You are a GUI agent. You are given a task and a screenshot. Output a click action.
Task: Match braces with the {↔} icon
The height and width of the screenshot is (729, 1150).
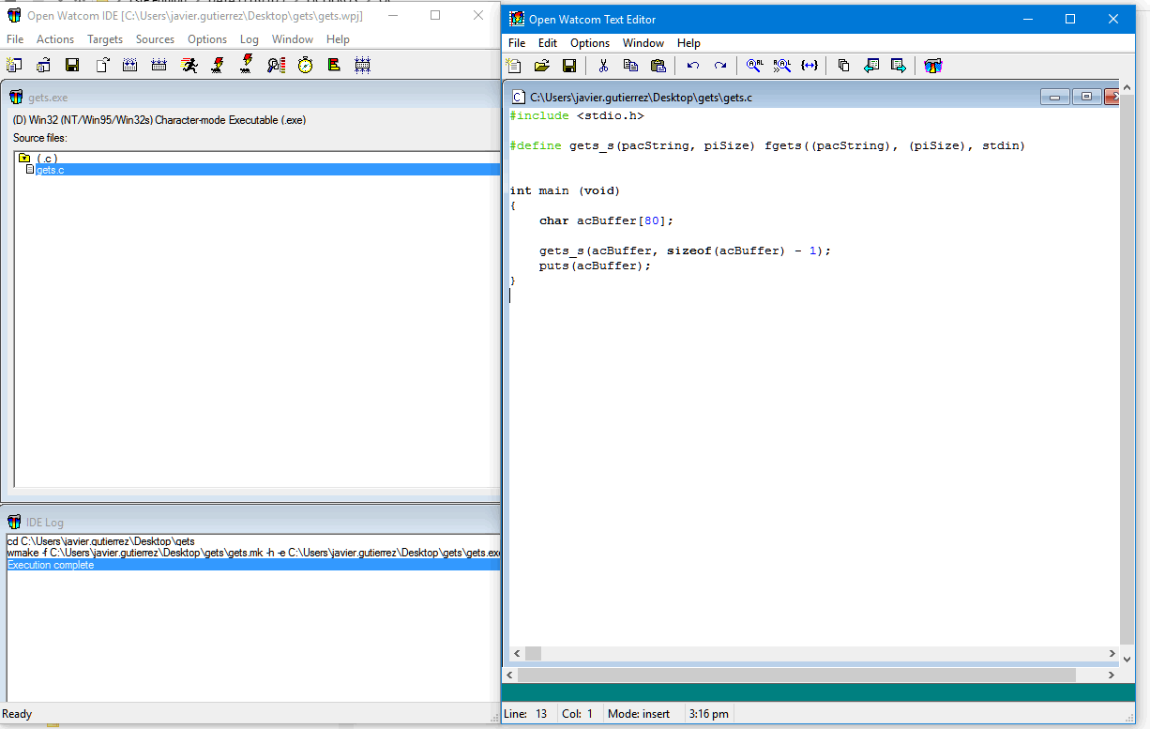pos(810,66)
